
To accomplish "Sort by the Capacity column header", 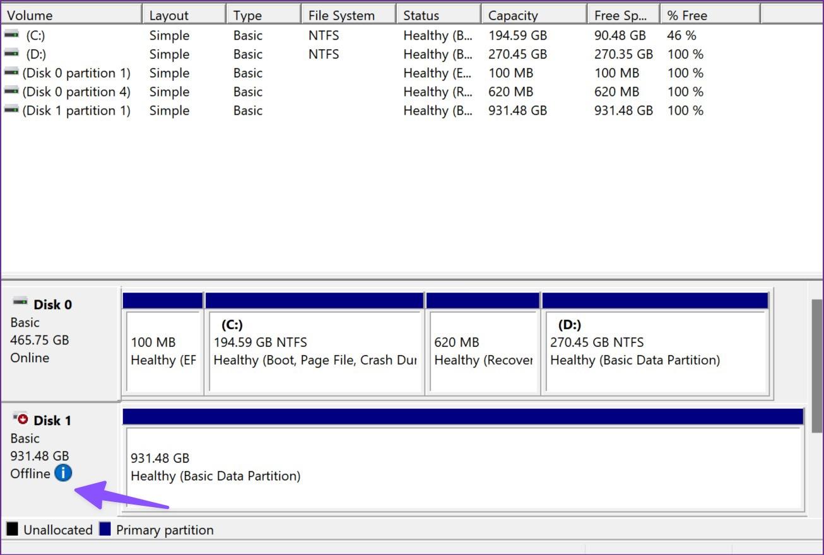I will tap(534, 15).
